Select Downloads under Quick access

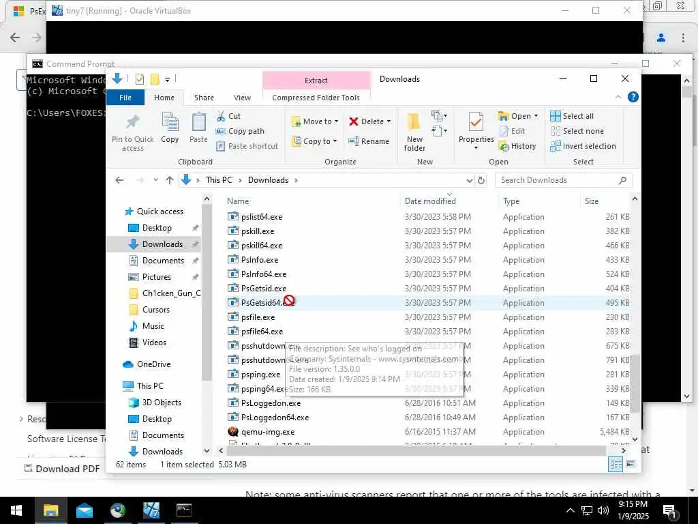(155, 244)
